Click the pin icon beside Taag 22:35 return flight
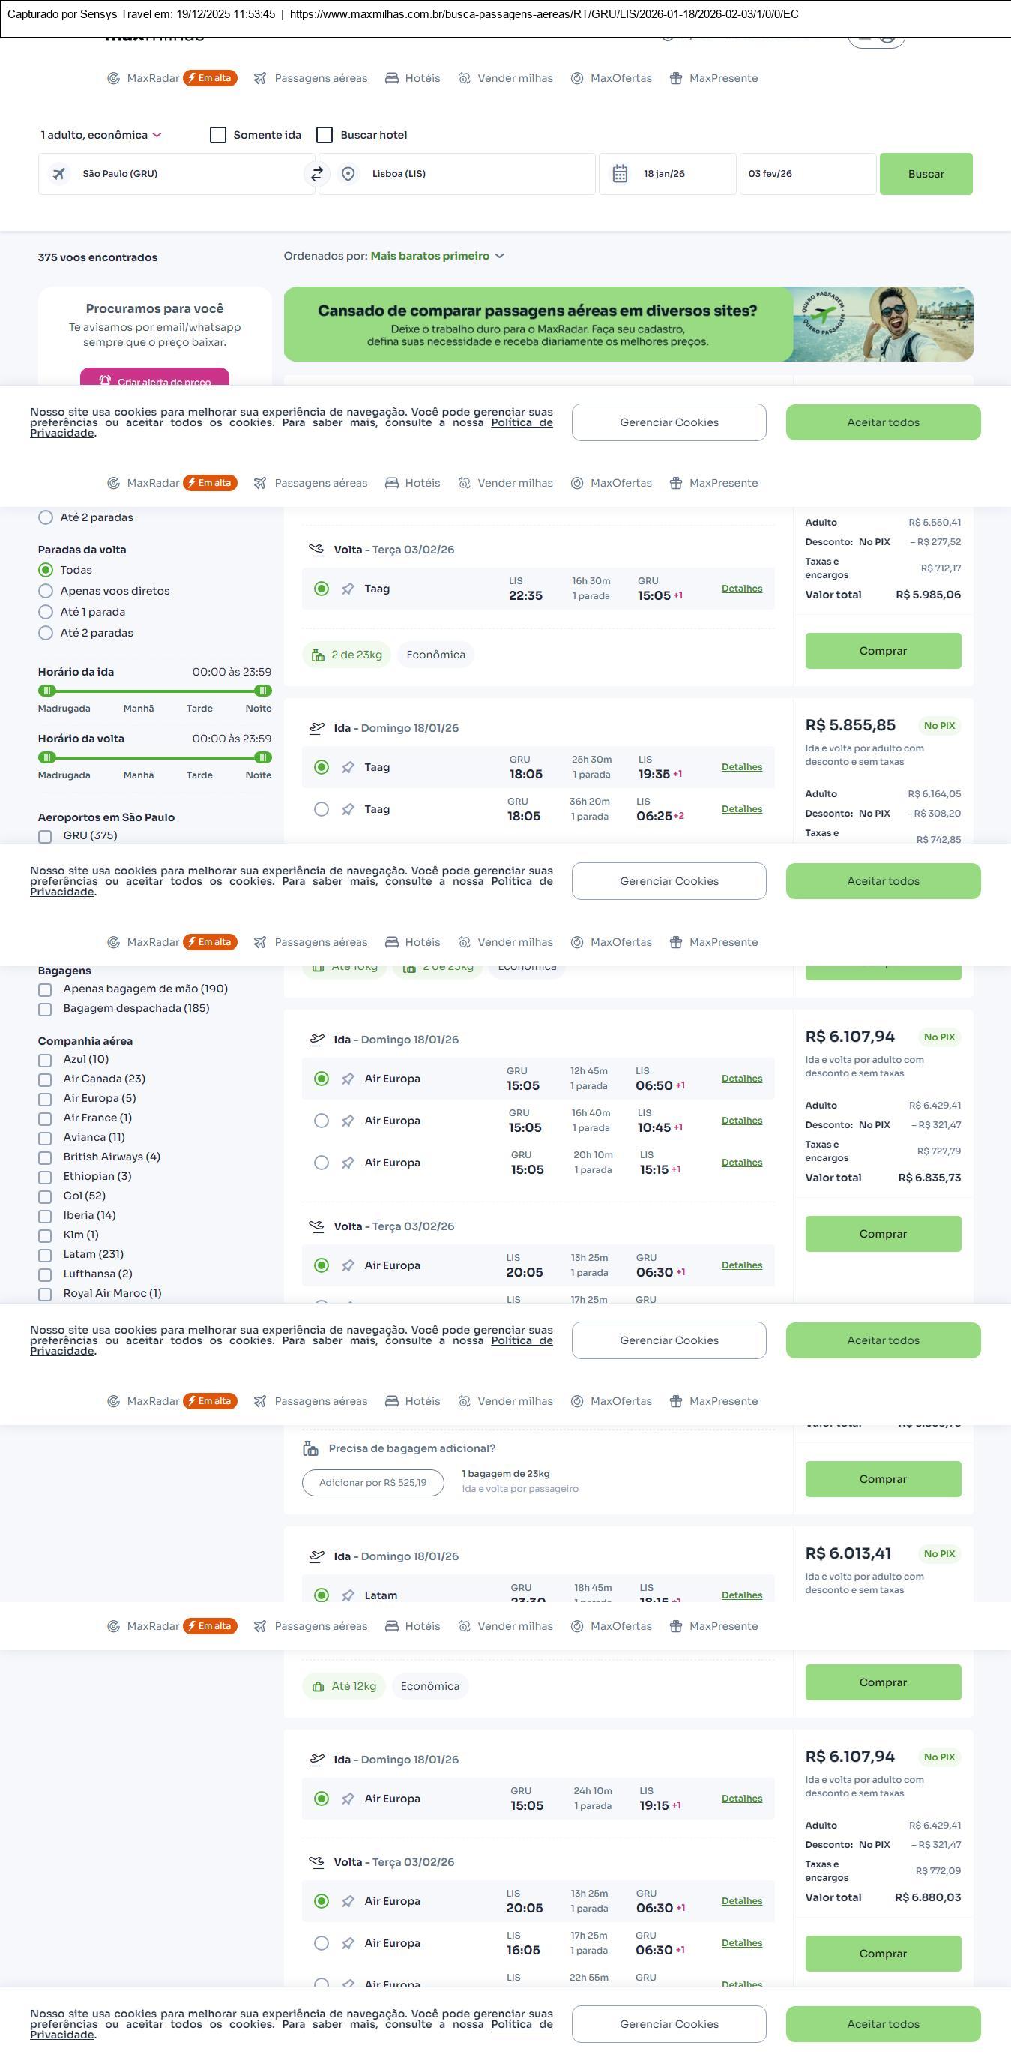Image resolution: width=1011 pixels, height=2061 pixels. tap(348, 589)
